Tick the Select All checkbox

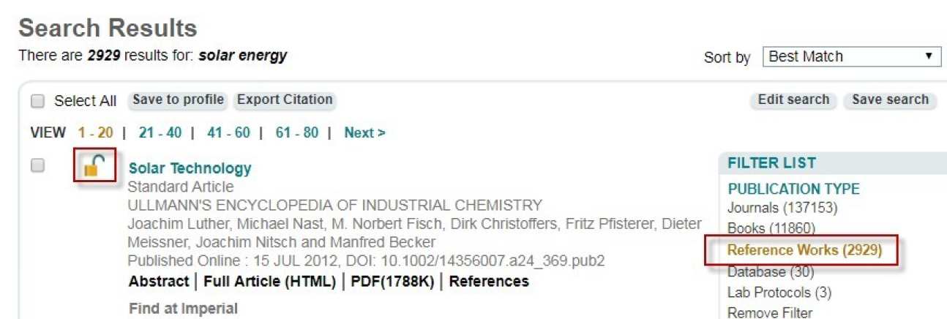pyautogui.click(x=38, y=101)
